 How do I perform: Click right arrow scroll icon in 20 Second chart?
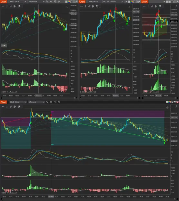[66, 7]
